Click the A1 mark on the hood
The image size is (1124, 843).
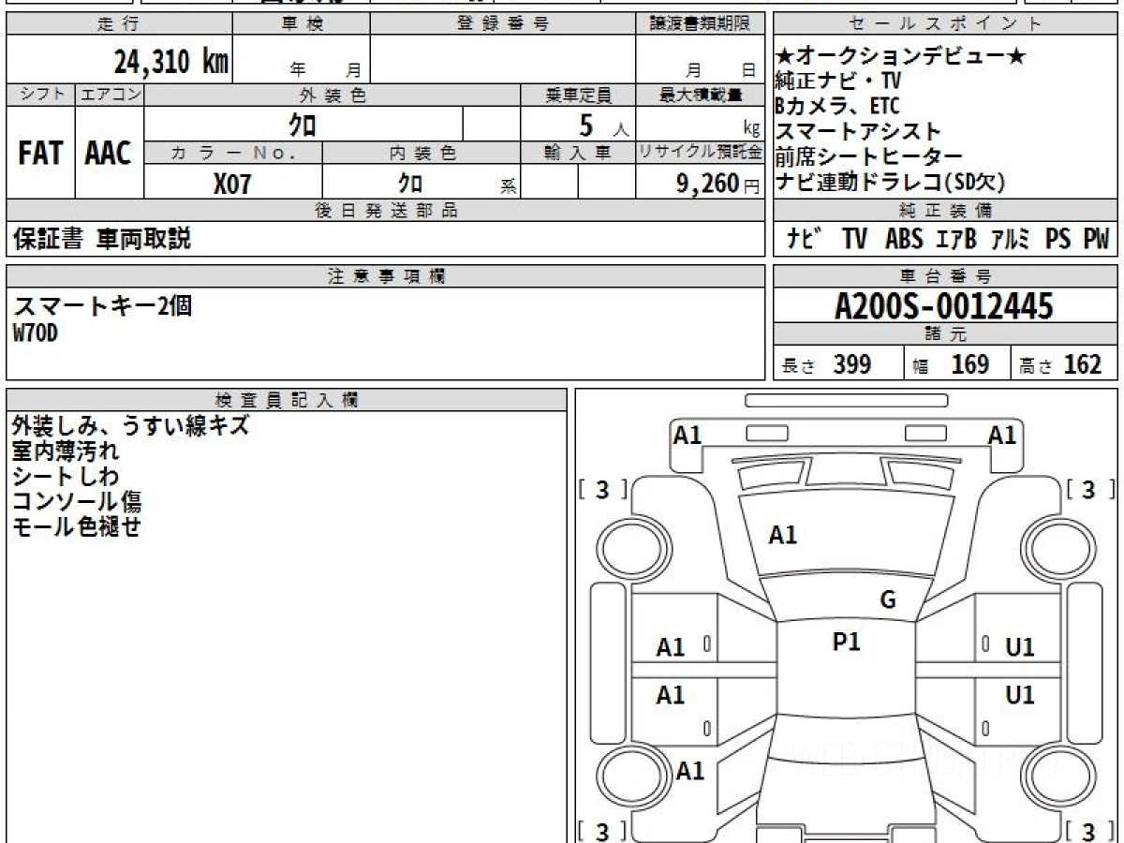[782, 535]
